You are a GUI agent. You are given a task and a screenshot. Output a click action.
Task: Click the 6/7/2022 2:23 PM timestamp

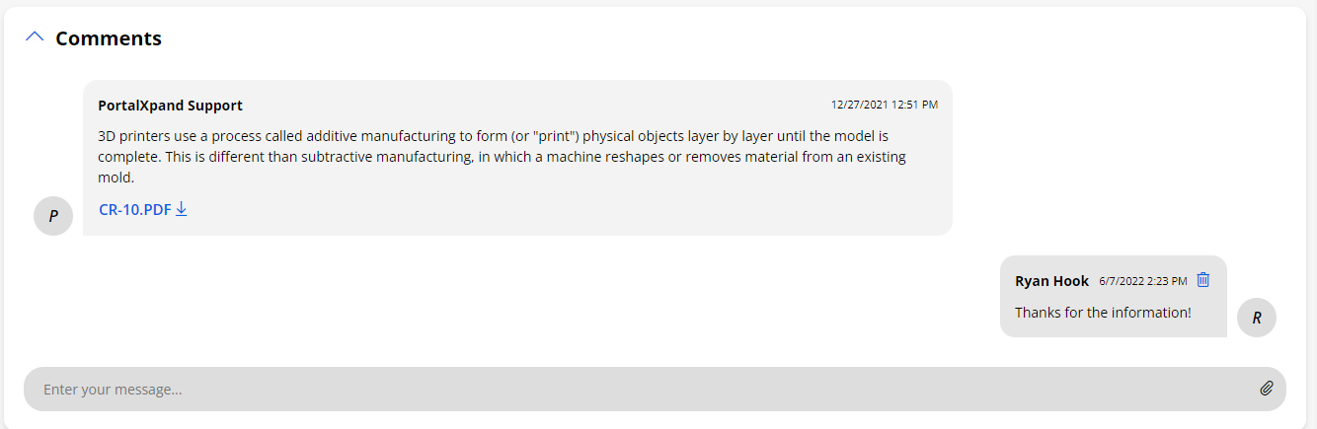point(1142,281)
